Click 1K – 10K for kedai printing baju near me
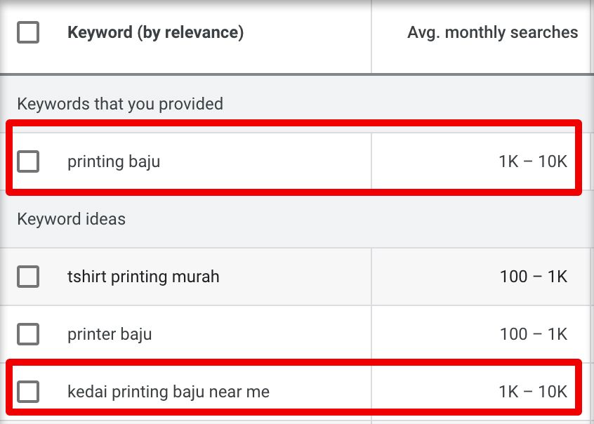This screenshot has width=594, height=424. tap(533, 392)
